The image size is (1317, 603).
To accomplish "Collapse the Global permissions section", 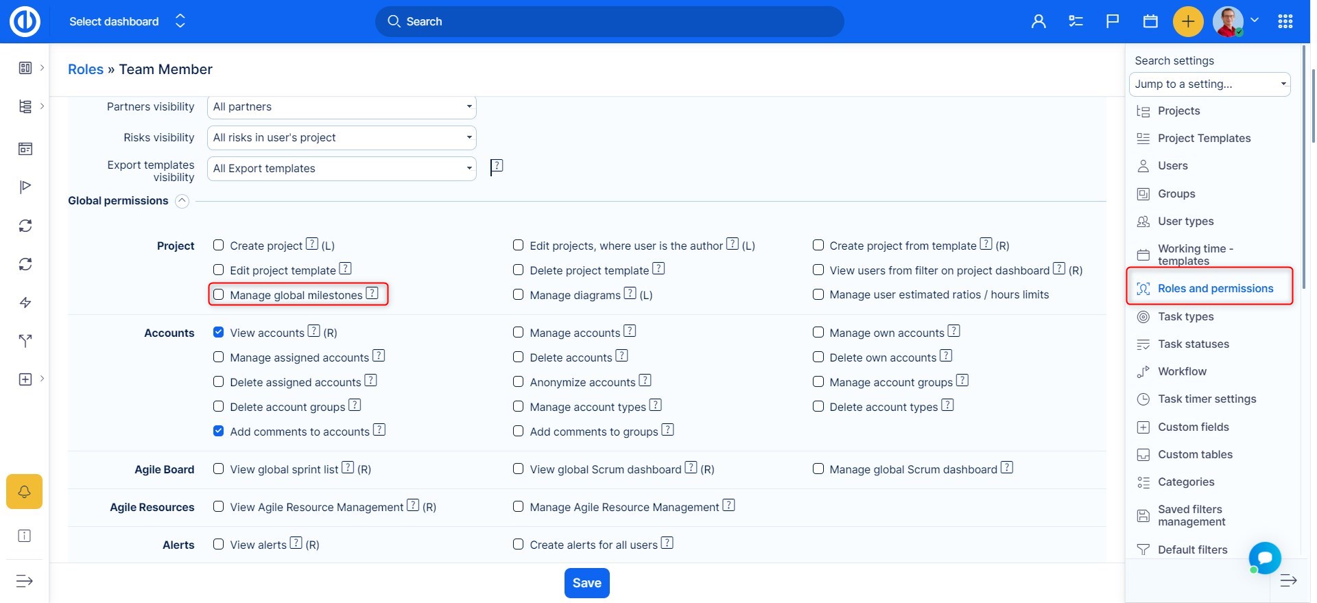I will 182,201.
